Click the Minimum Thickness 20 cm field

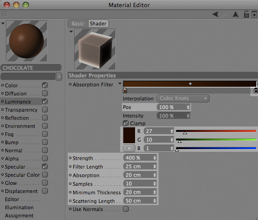pyautogui.click(x=140, y=192)
